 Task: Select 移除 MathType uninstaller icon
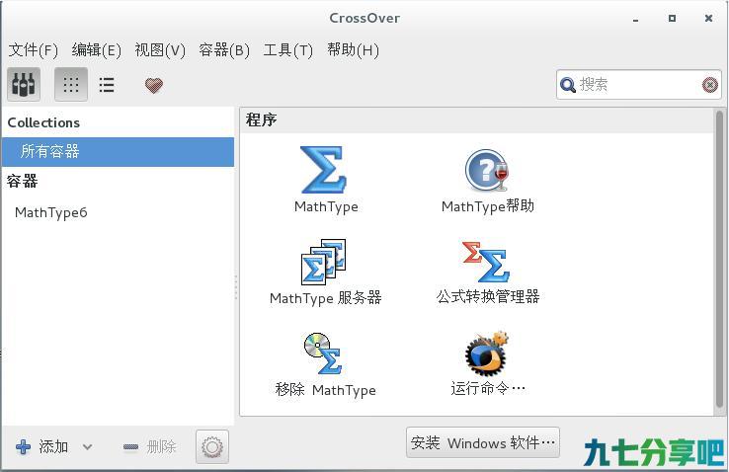coord(324,354)
